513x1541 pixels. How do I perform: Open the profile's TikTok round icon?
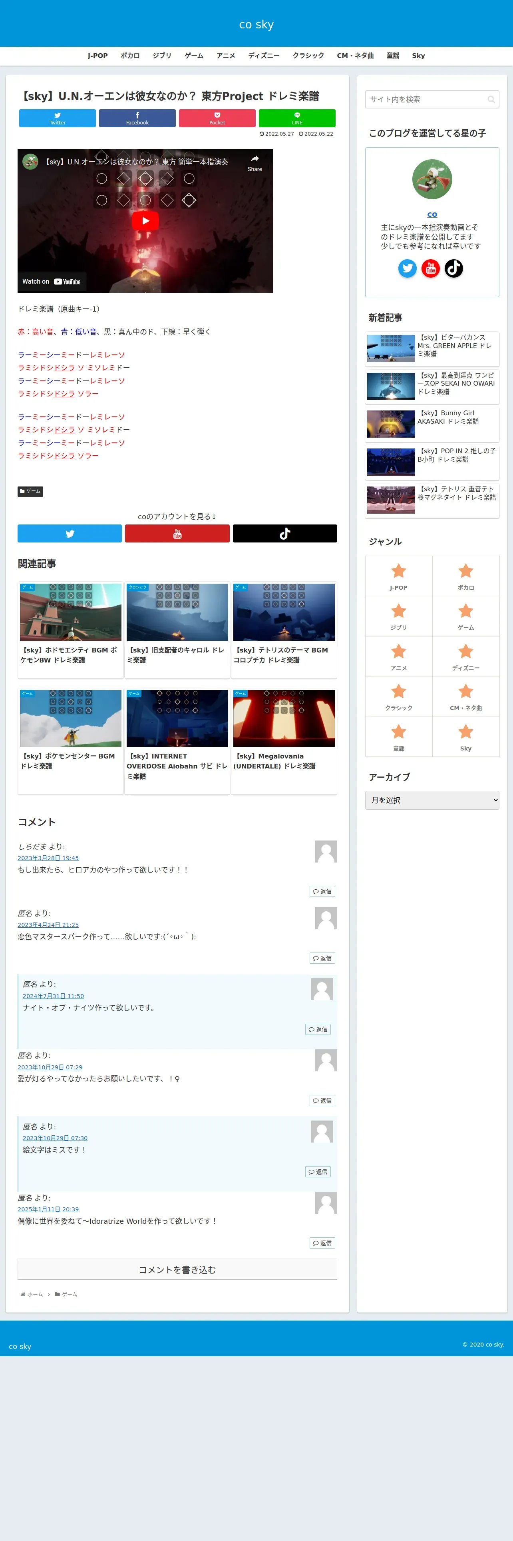click(454, 268)
